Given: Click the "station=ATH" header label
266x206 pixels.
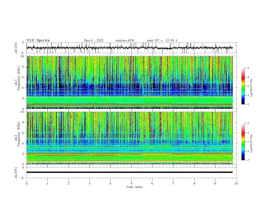Looking at the screenshot, I should coord(125,40).
